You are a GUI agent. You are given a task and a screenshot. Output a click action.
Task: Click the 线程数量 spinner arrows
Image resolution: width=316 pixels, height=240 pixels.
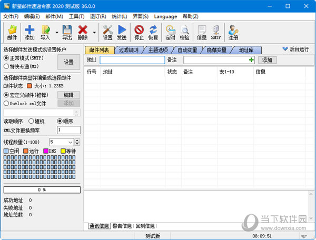coord(77,142)
